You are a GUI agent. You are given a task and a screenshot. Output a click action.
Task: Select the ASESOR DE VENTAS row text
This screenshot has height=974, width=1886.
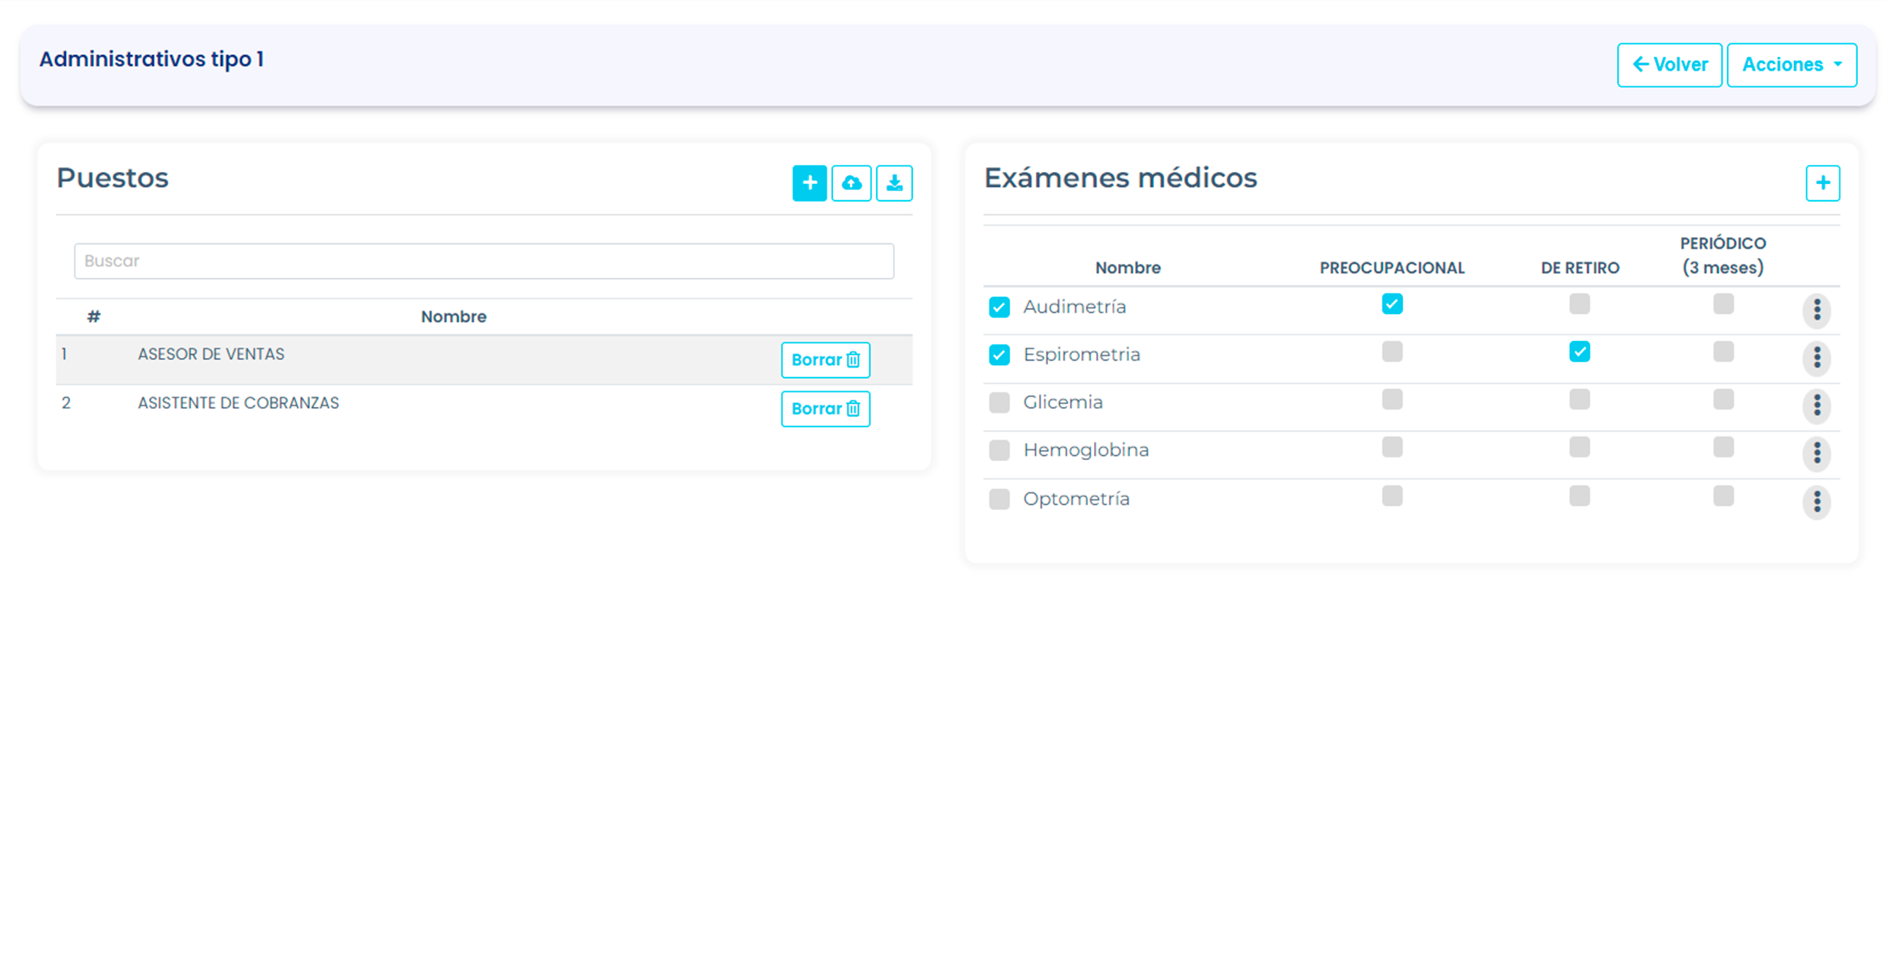[211, 354]
